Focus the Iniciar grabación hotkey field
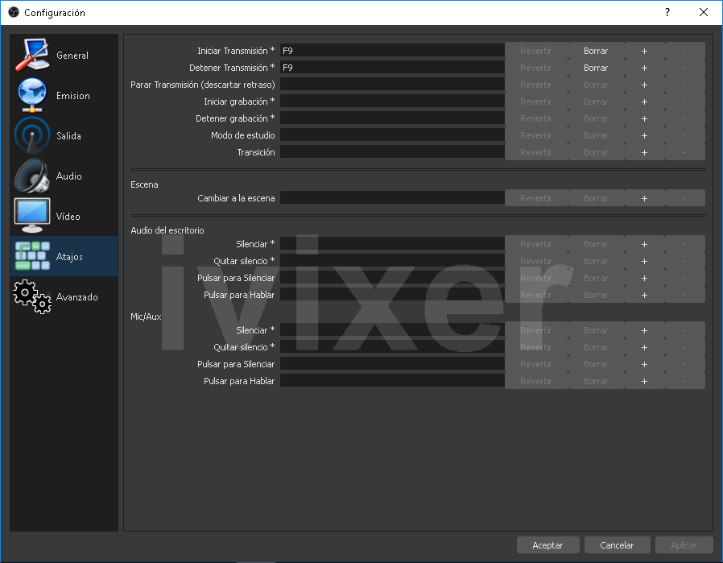Viewport: 723px width, 563px height. pos(392,101)
